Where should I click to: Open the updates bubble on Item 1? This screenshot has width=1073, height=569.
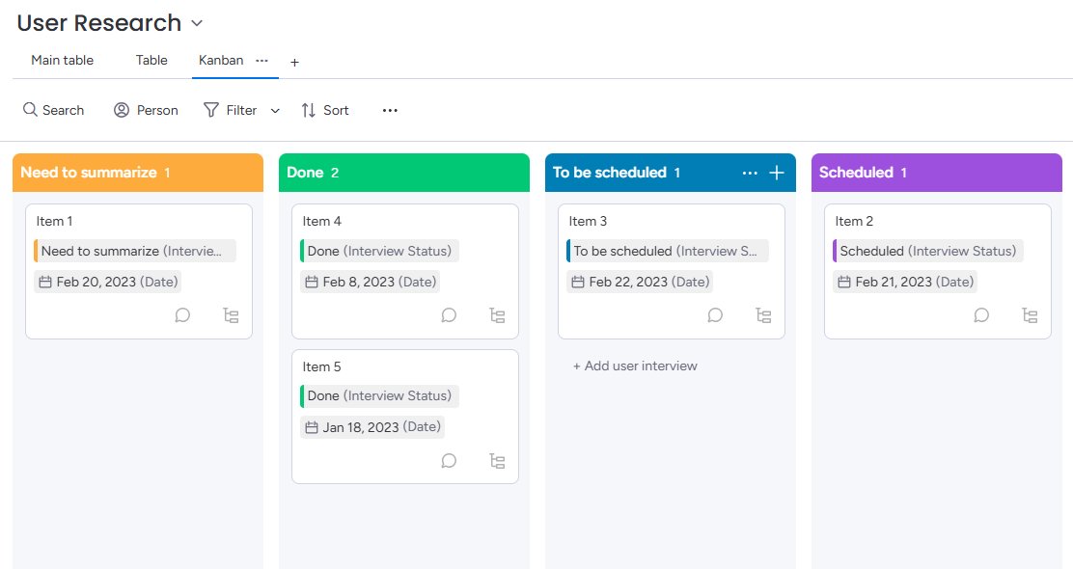coord(182,315)
